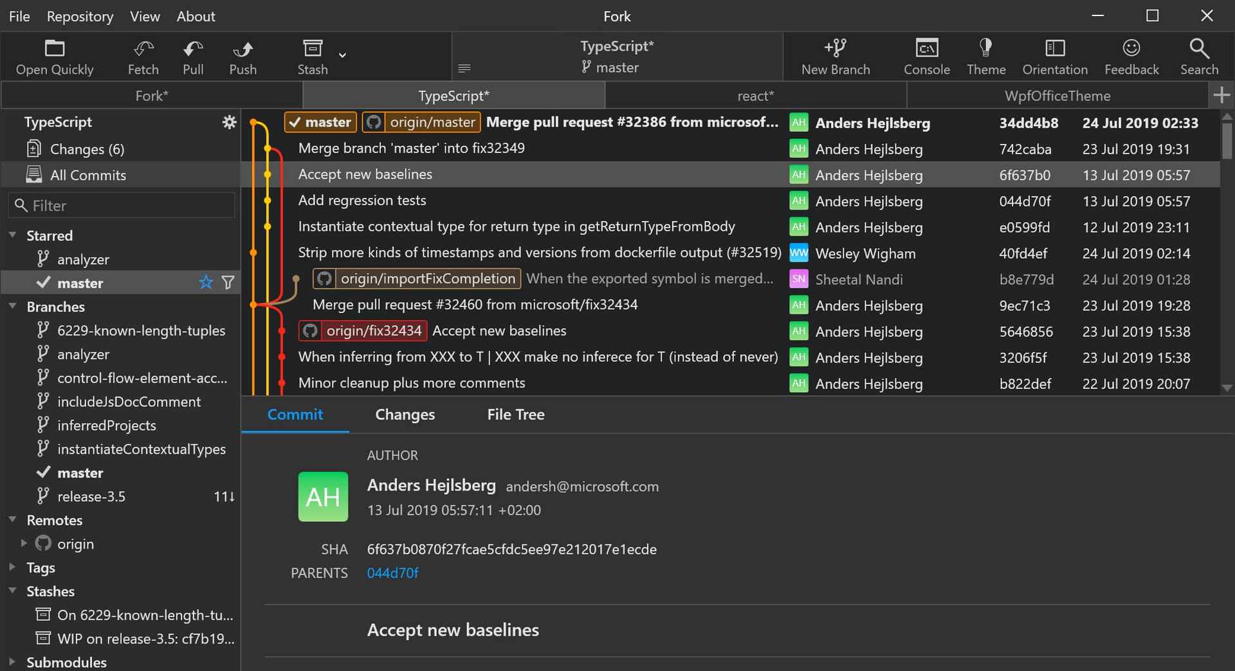Switch to the Changes detail tab
Viewport: 1235px width, 671px height.
[x=405, y=415]
